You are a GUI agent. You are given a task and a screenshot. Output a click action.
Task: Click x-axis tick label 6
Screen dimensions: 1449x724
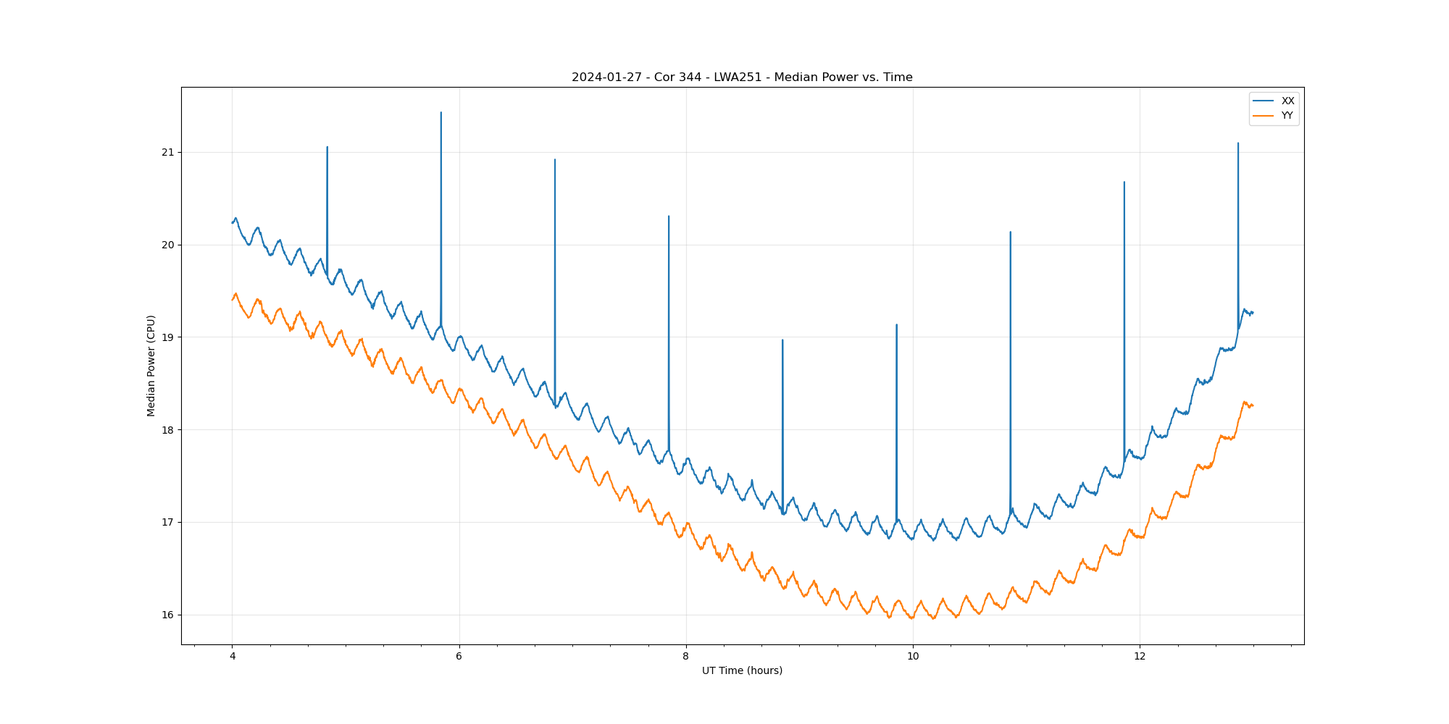click(x=459, y=656)
